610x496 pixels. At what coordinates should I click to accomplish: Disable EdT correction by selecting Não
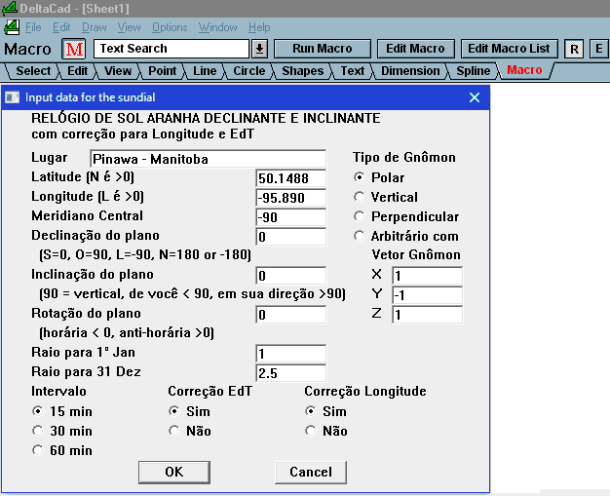[x=174, y=431]
